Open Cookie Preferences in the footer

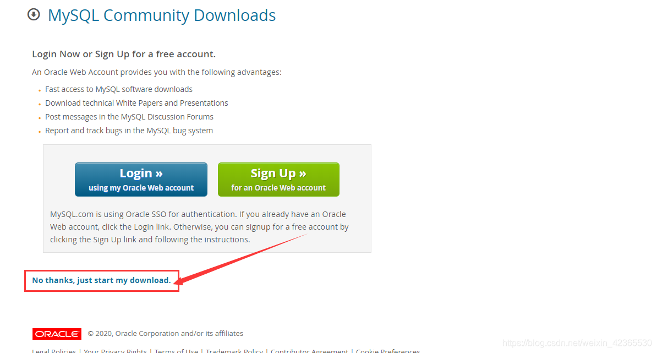(388, 350)
